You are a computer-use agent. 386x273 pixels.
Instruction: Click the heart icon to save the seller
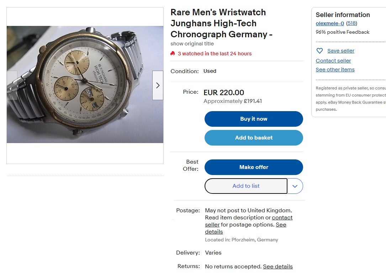(319, 51)
